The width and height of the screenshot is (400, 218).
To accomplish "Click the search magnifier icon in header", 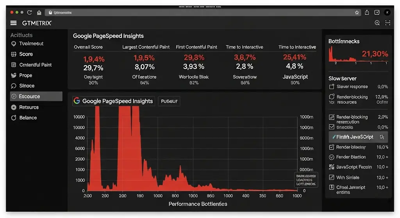I will [377, 23].
